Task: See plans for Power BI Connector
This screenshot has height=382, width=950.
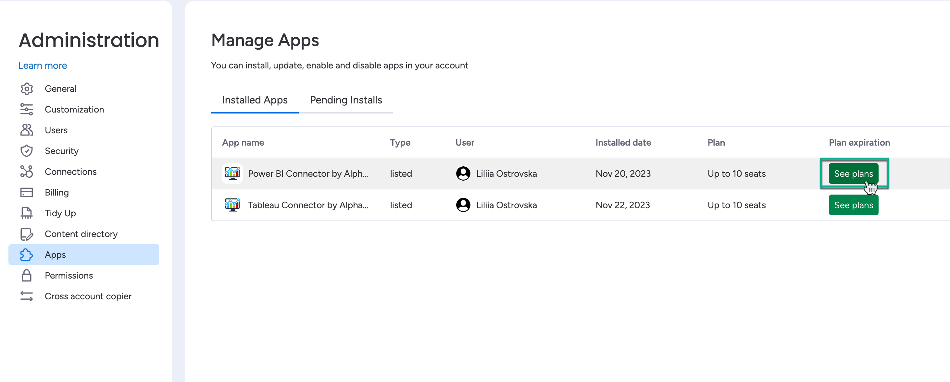Action: click(x=853, y=173)
